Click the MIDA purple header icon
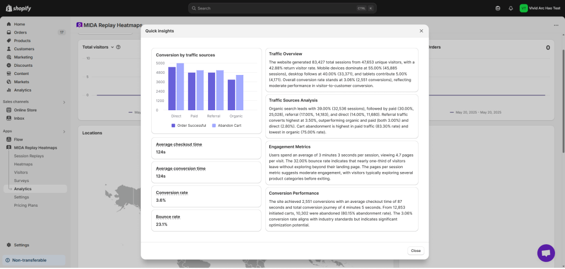This screenshot has height=269, width=565. click(79, 25)
